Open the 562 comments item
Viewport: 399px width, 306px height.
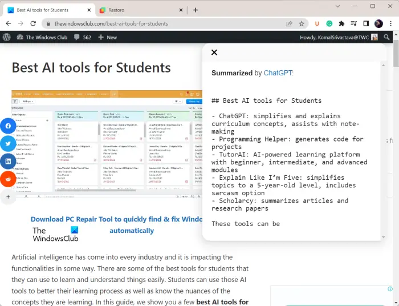click(x=83, y=37)
